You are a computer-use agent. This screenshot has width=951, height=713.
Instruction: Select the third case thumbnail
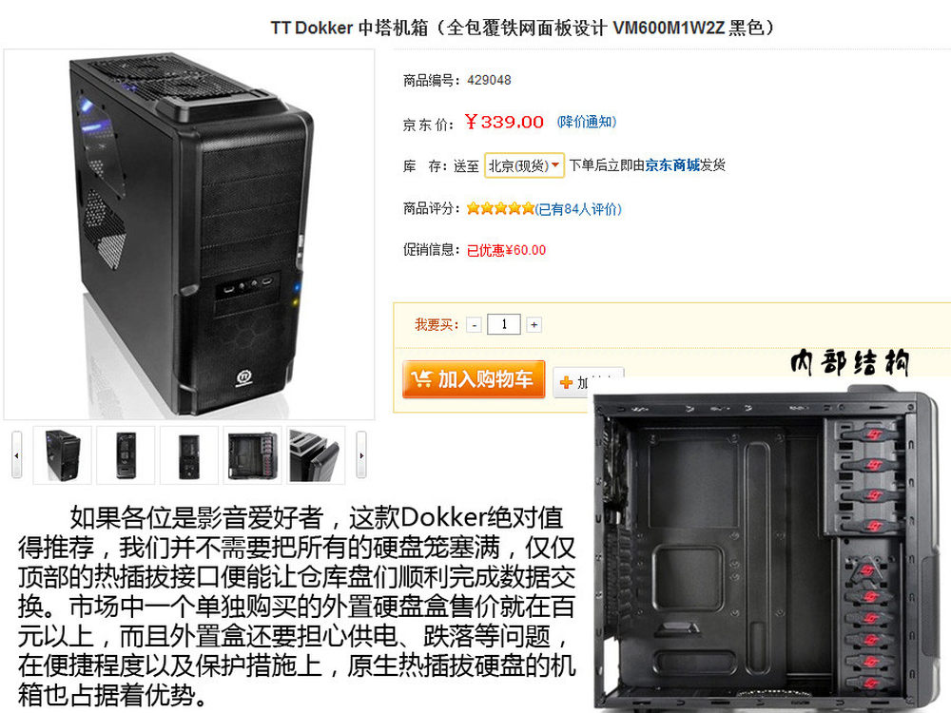pos(189,455)
